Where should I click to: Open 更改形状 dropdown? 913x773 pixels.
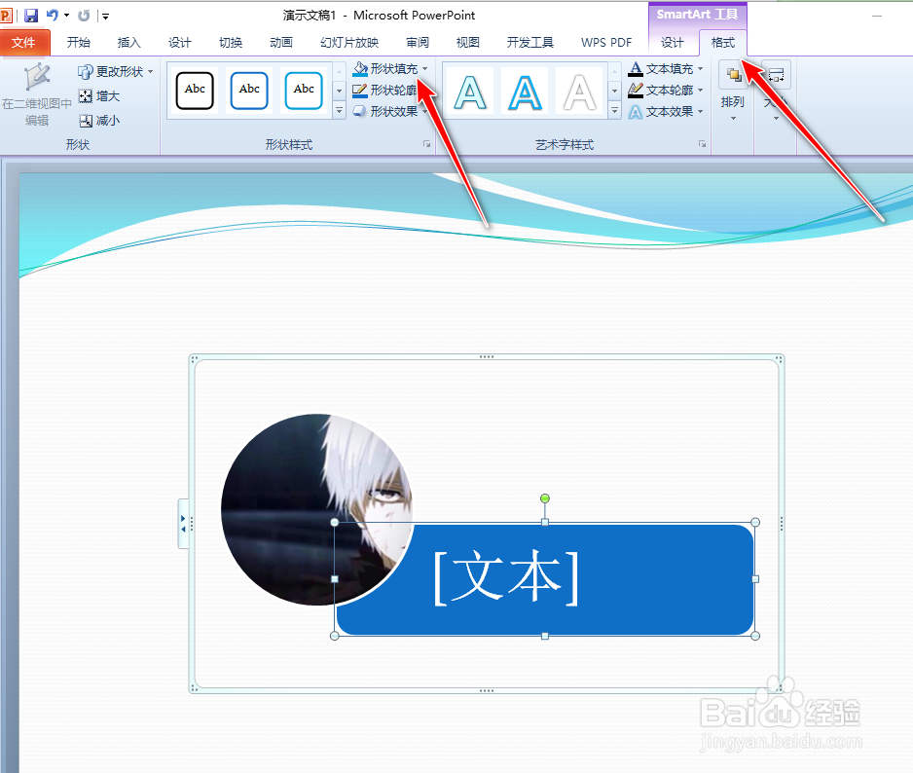116,72
